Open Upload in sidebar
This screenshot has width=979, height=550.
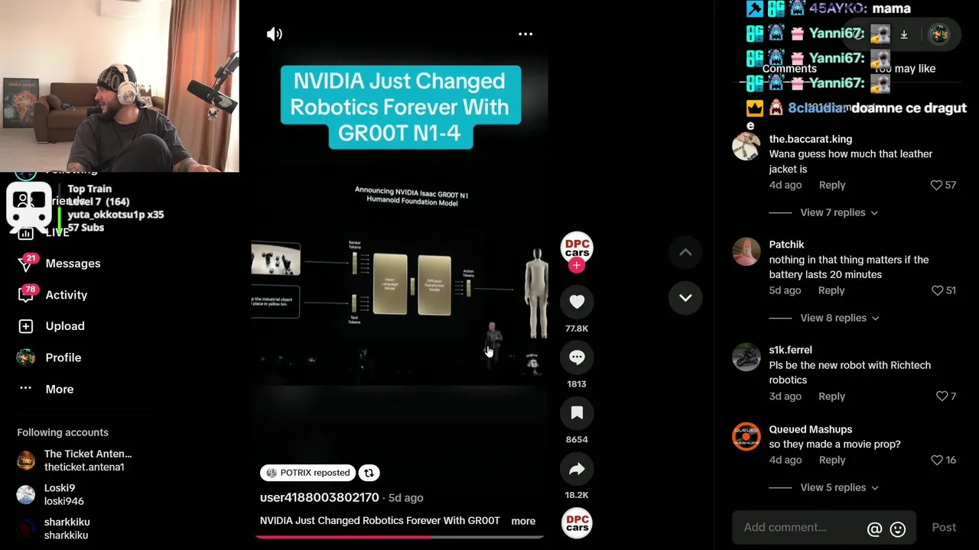(65, 326)
